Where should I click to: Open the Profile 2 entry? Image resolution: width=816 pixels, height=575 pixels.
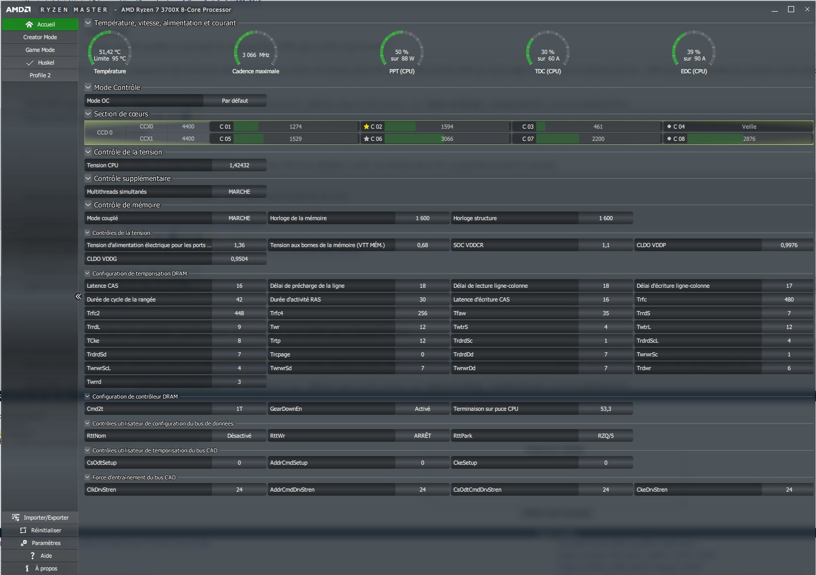click(x=40, y=75)
